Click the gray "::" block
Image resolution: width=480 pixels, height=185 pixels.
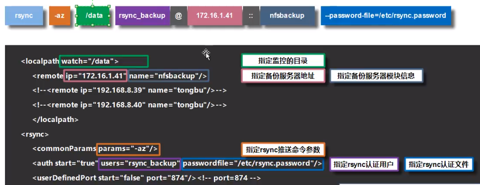point(251,15)
